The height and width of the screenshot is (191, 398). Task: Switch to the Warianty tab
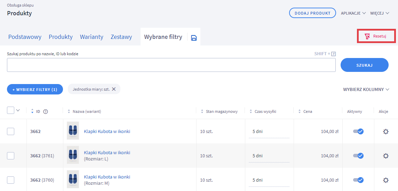[91, 37]
